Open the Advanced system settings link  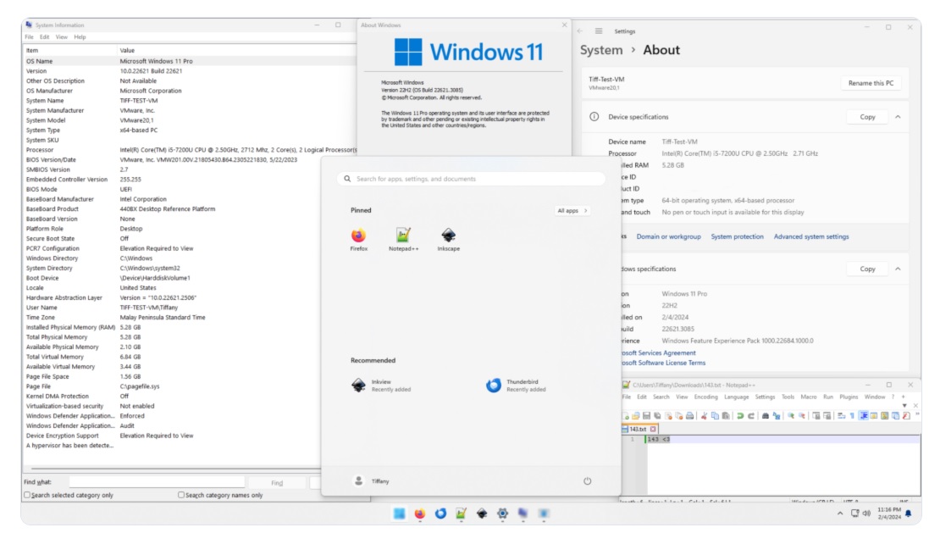coord(811,236)
